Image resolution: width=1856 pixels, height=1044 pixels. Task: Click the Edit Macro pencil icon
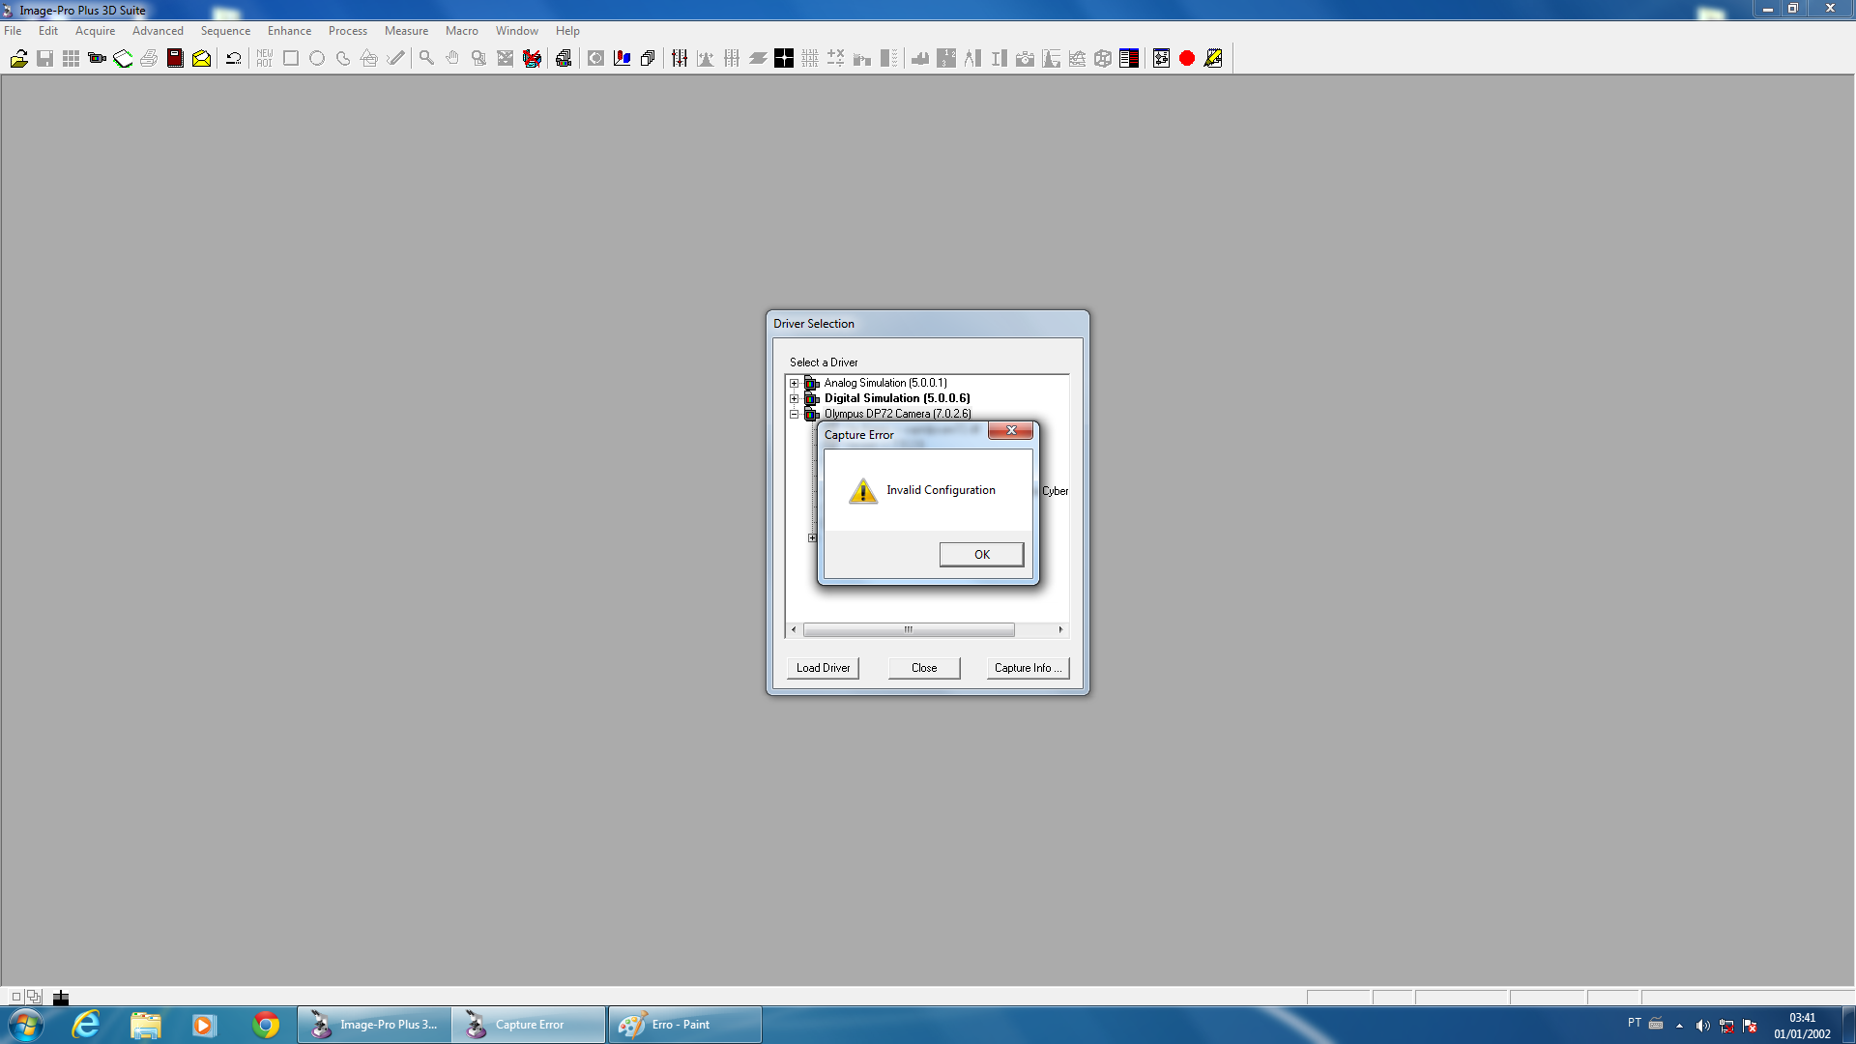(1213, 59)
